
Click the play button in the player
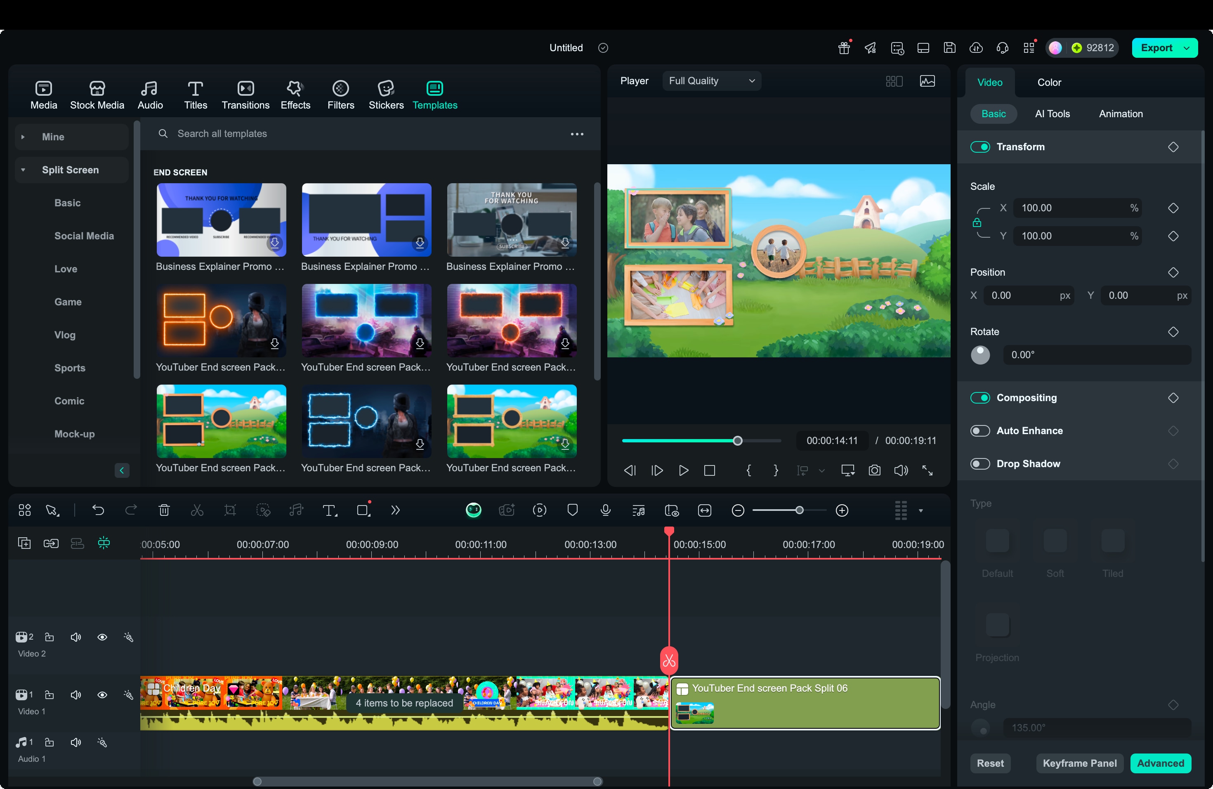point(684,470)
